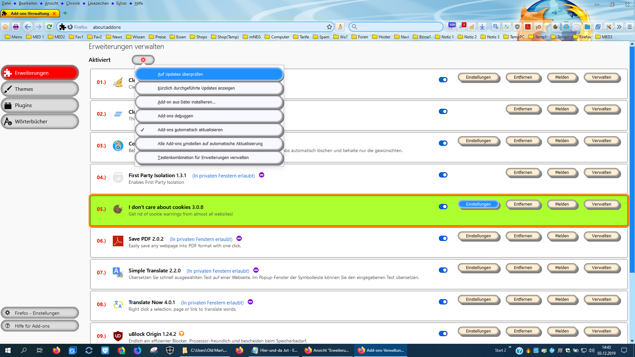
Task: Click Einstellungen for I don't care about cookies
Action: tap(478, 204)
